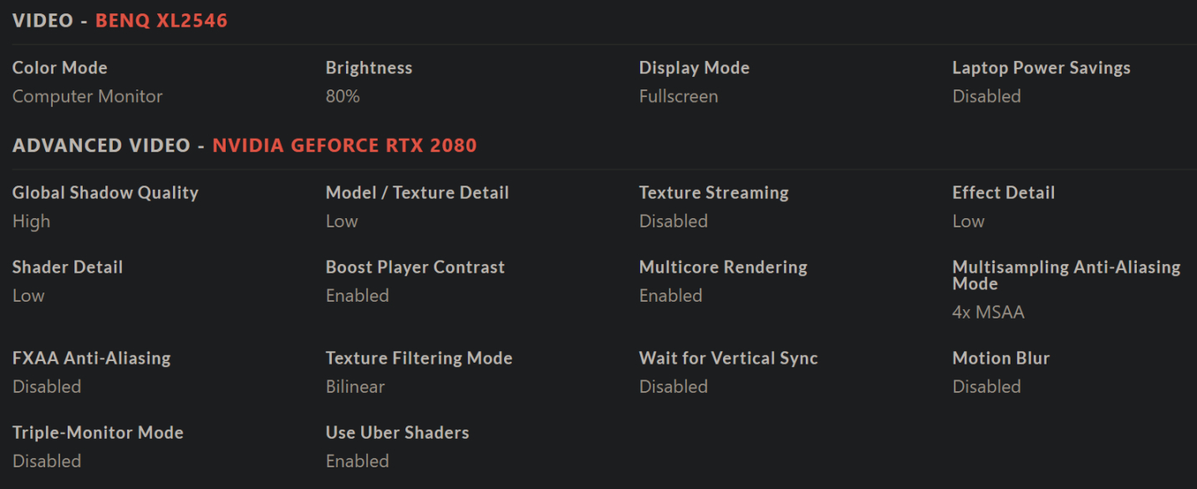The width and height of the screenshot is (1197, 489).
Task: Click Use Uber Shaders Enabled value
Action: click(358, 461)
